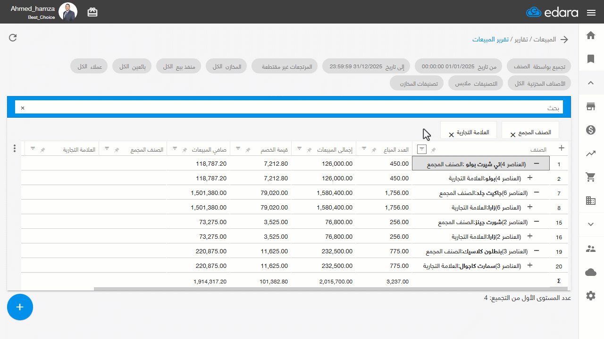Collapse the sidebar section with up chevron
Screen dimensions: 604x339
tap(591, 83)
